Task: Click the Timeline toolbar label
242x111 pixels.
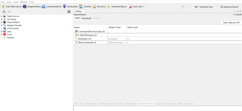Action: coord(87,7)
